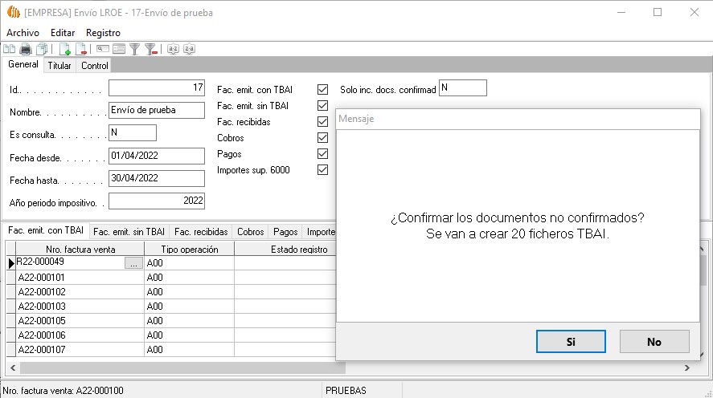
Task: Sort descending with the z-a icon
Action: [189, 49]
